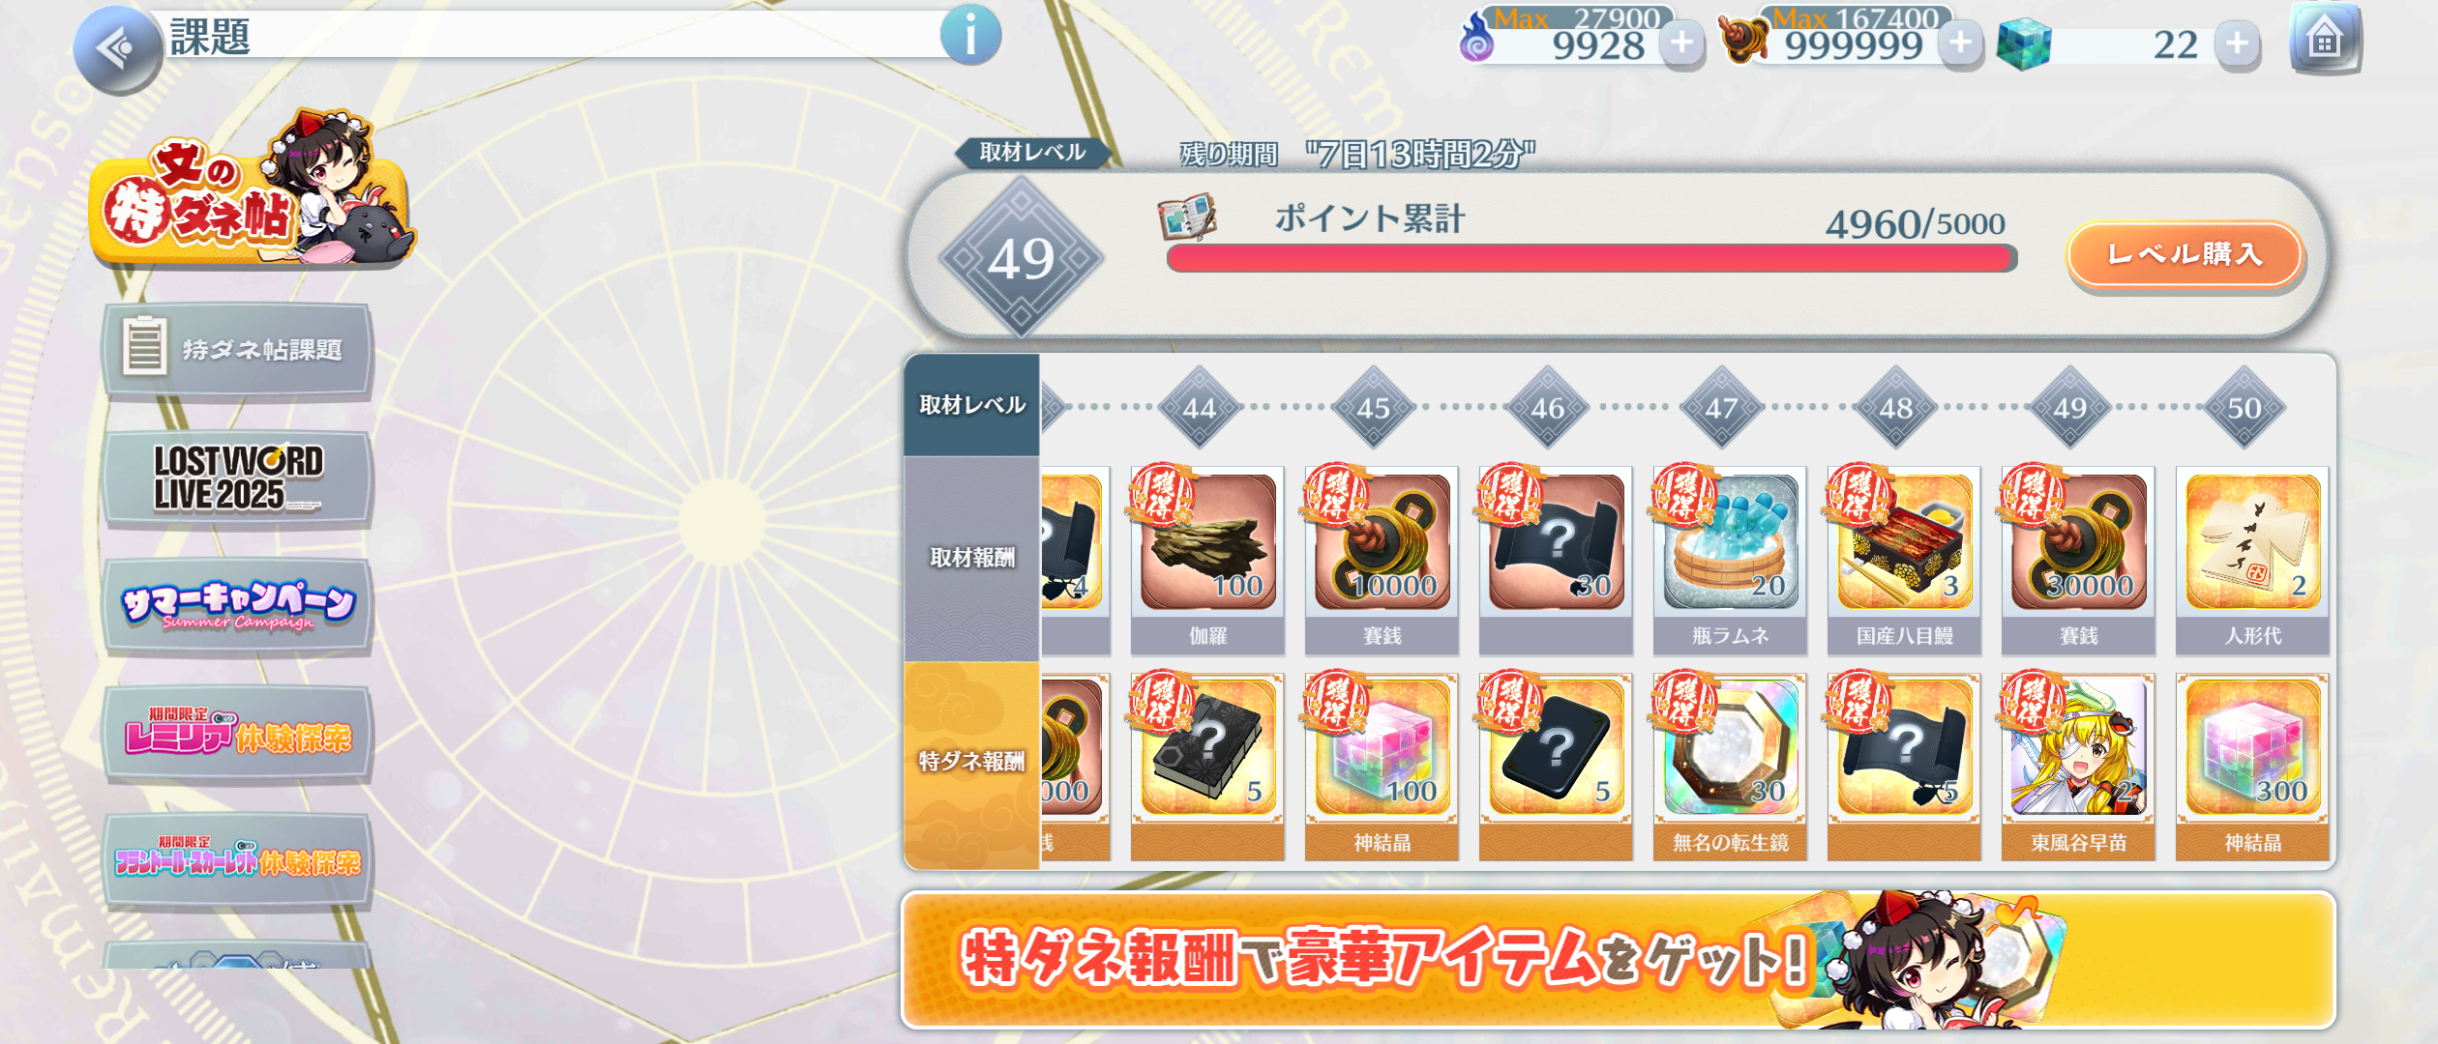Click the red point progress bar
The height and width of the screenshot is (1044, 2438).
(1591, 257)
